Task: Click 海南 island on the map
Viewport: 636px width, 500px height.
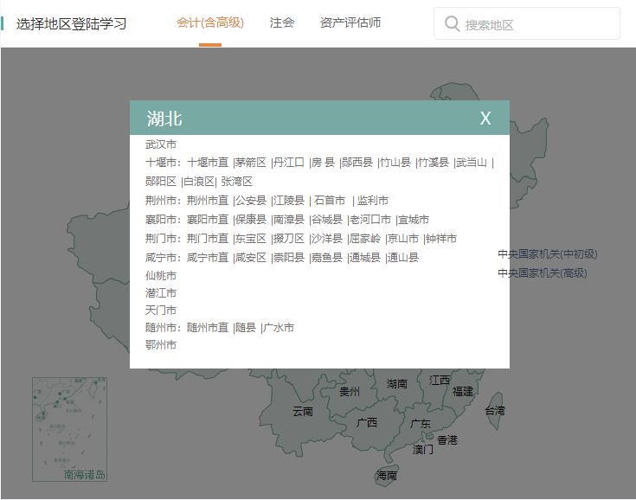Action: pyautogui.click(x=387, y=475)
